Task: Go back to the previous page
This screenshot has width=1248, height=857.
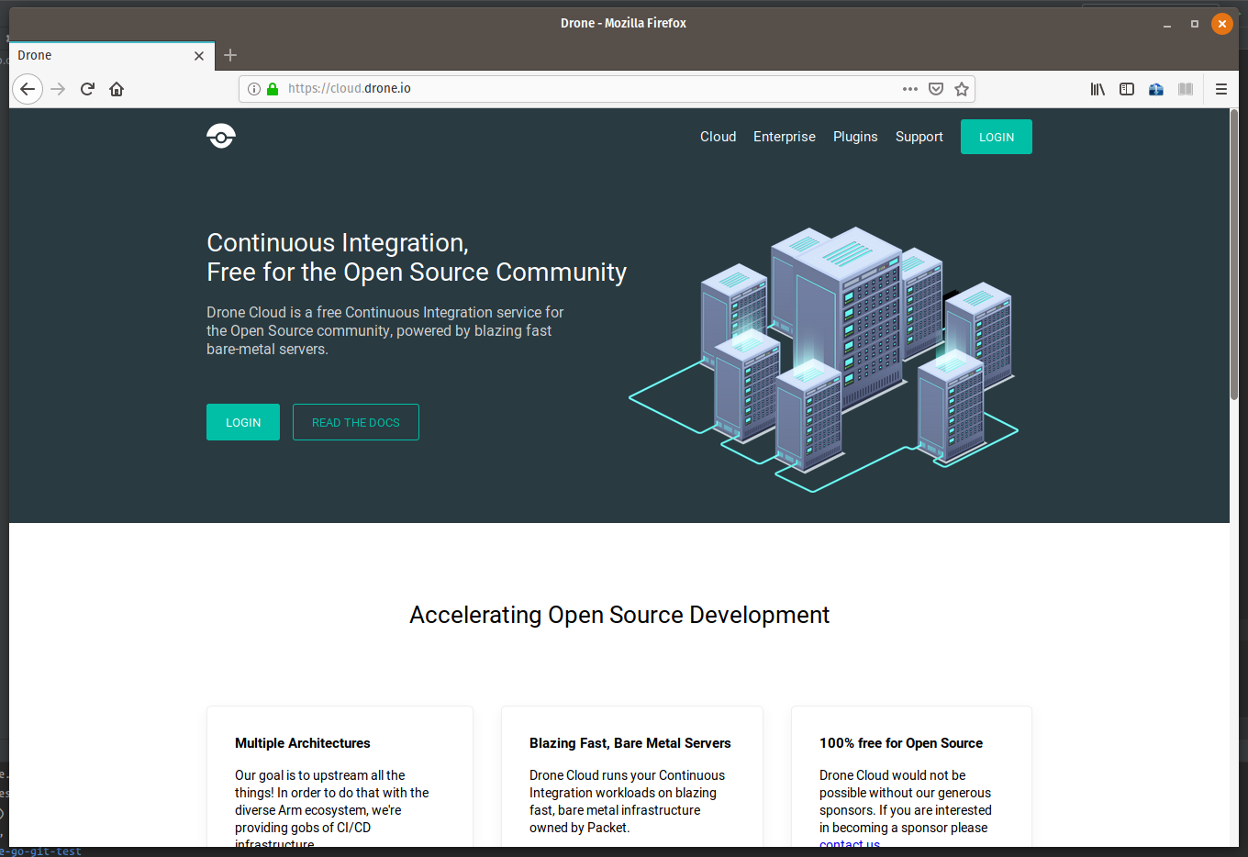Action: click(28, 89)
